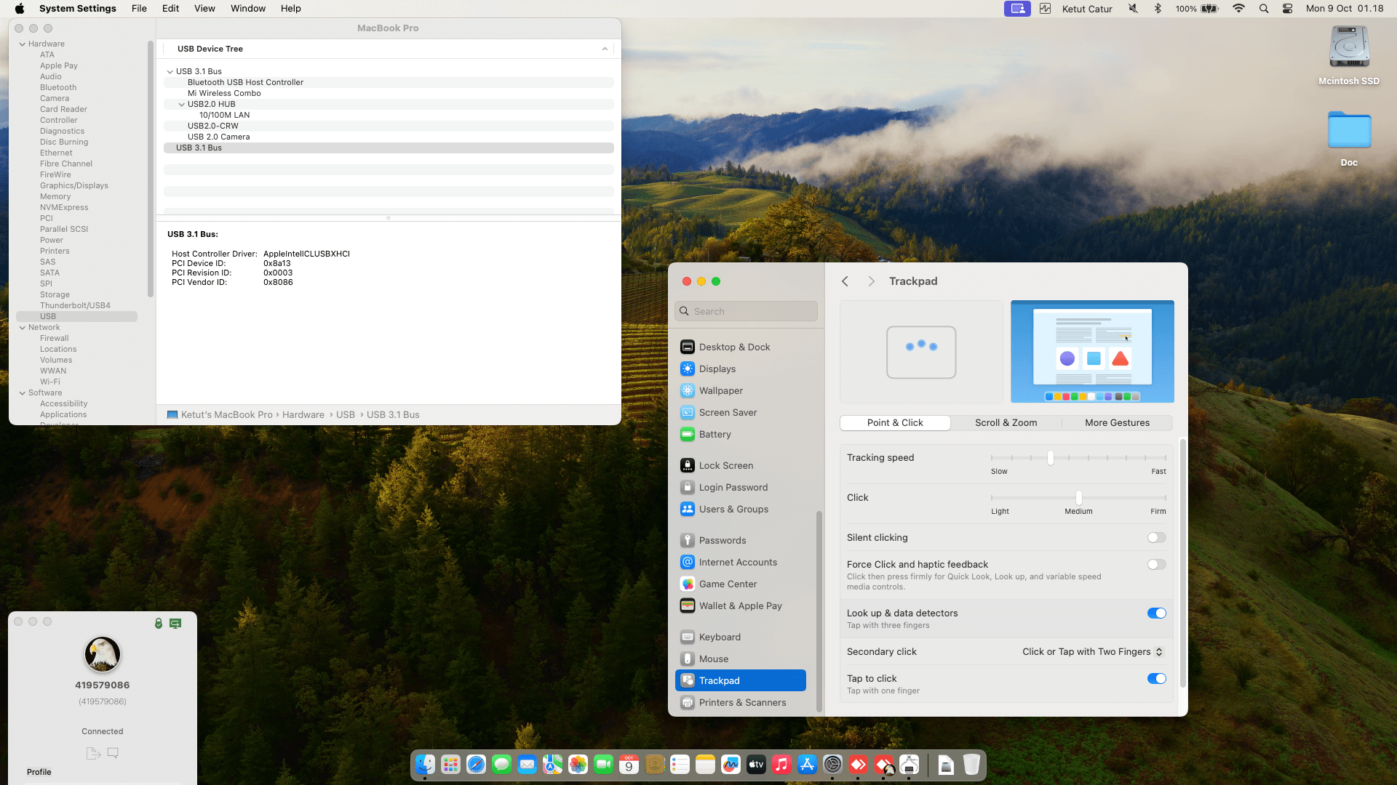Screen dimensions: 1397x785
Task: Select the Lock Screen sidebar icon
Action: tap(687, 465)
